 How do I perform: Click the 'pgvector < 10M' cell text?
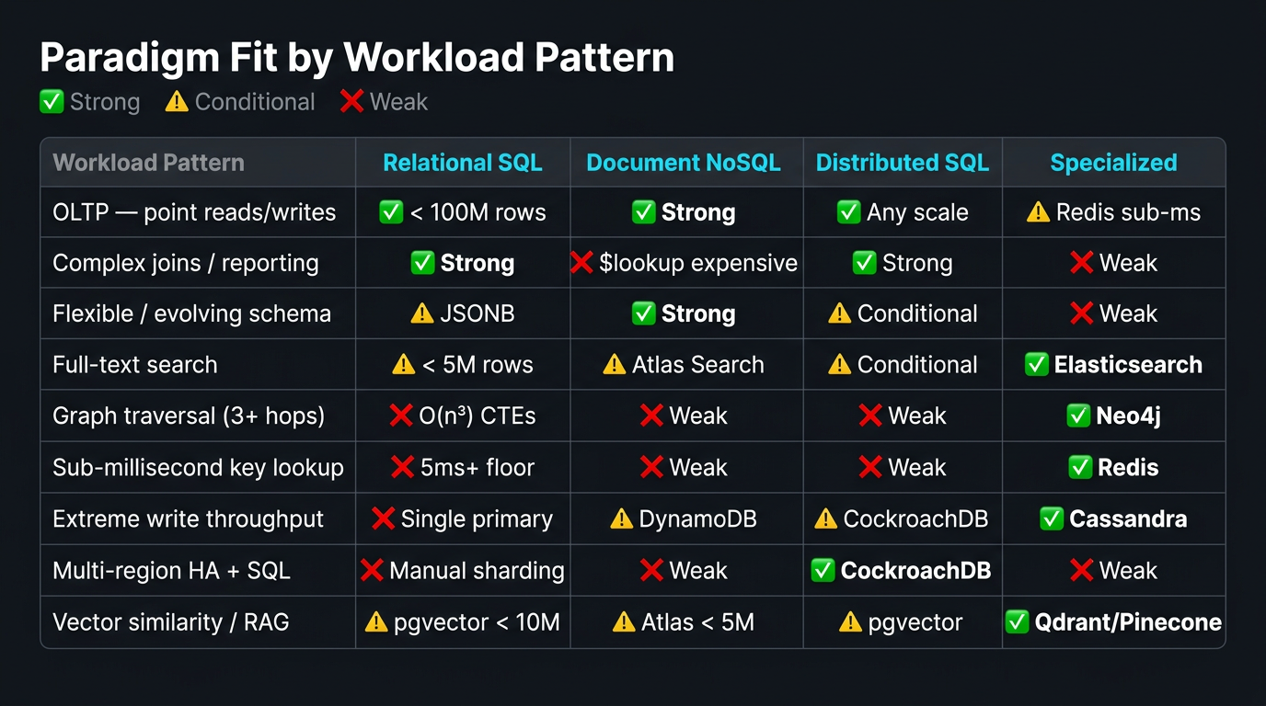point(477,622)
